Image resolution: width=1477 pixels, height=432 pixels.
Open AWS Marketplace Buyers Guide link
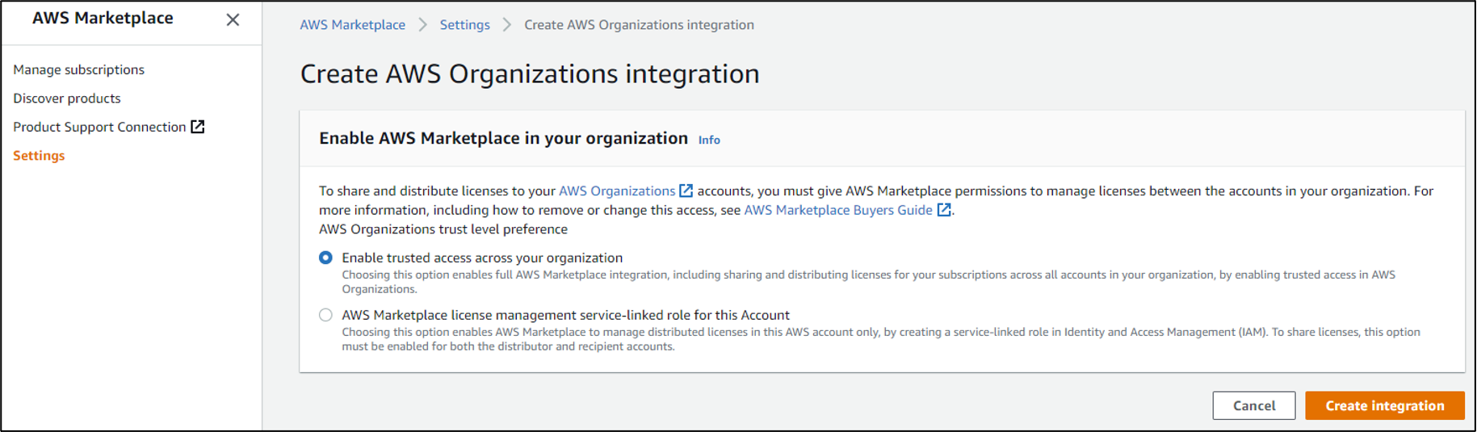click(x=837, y=210)
